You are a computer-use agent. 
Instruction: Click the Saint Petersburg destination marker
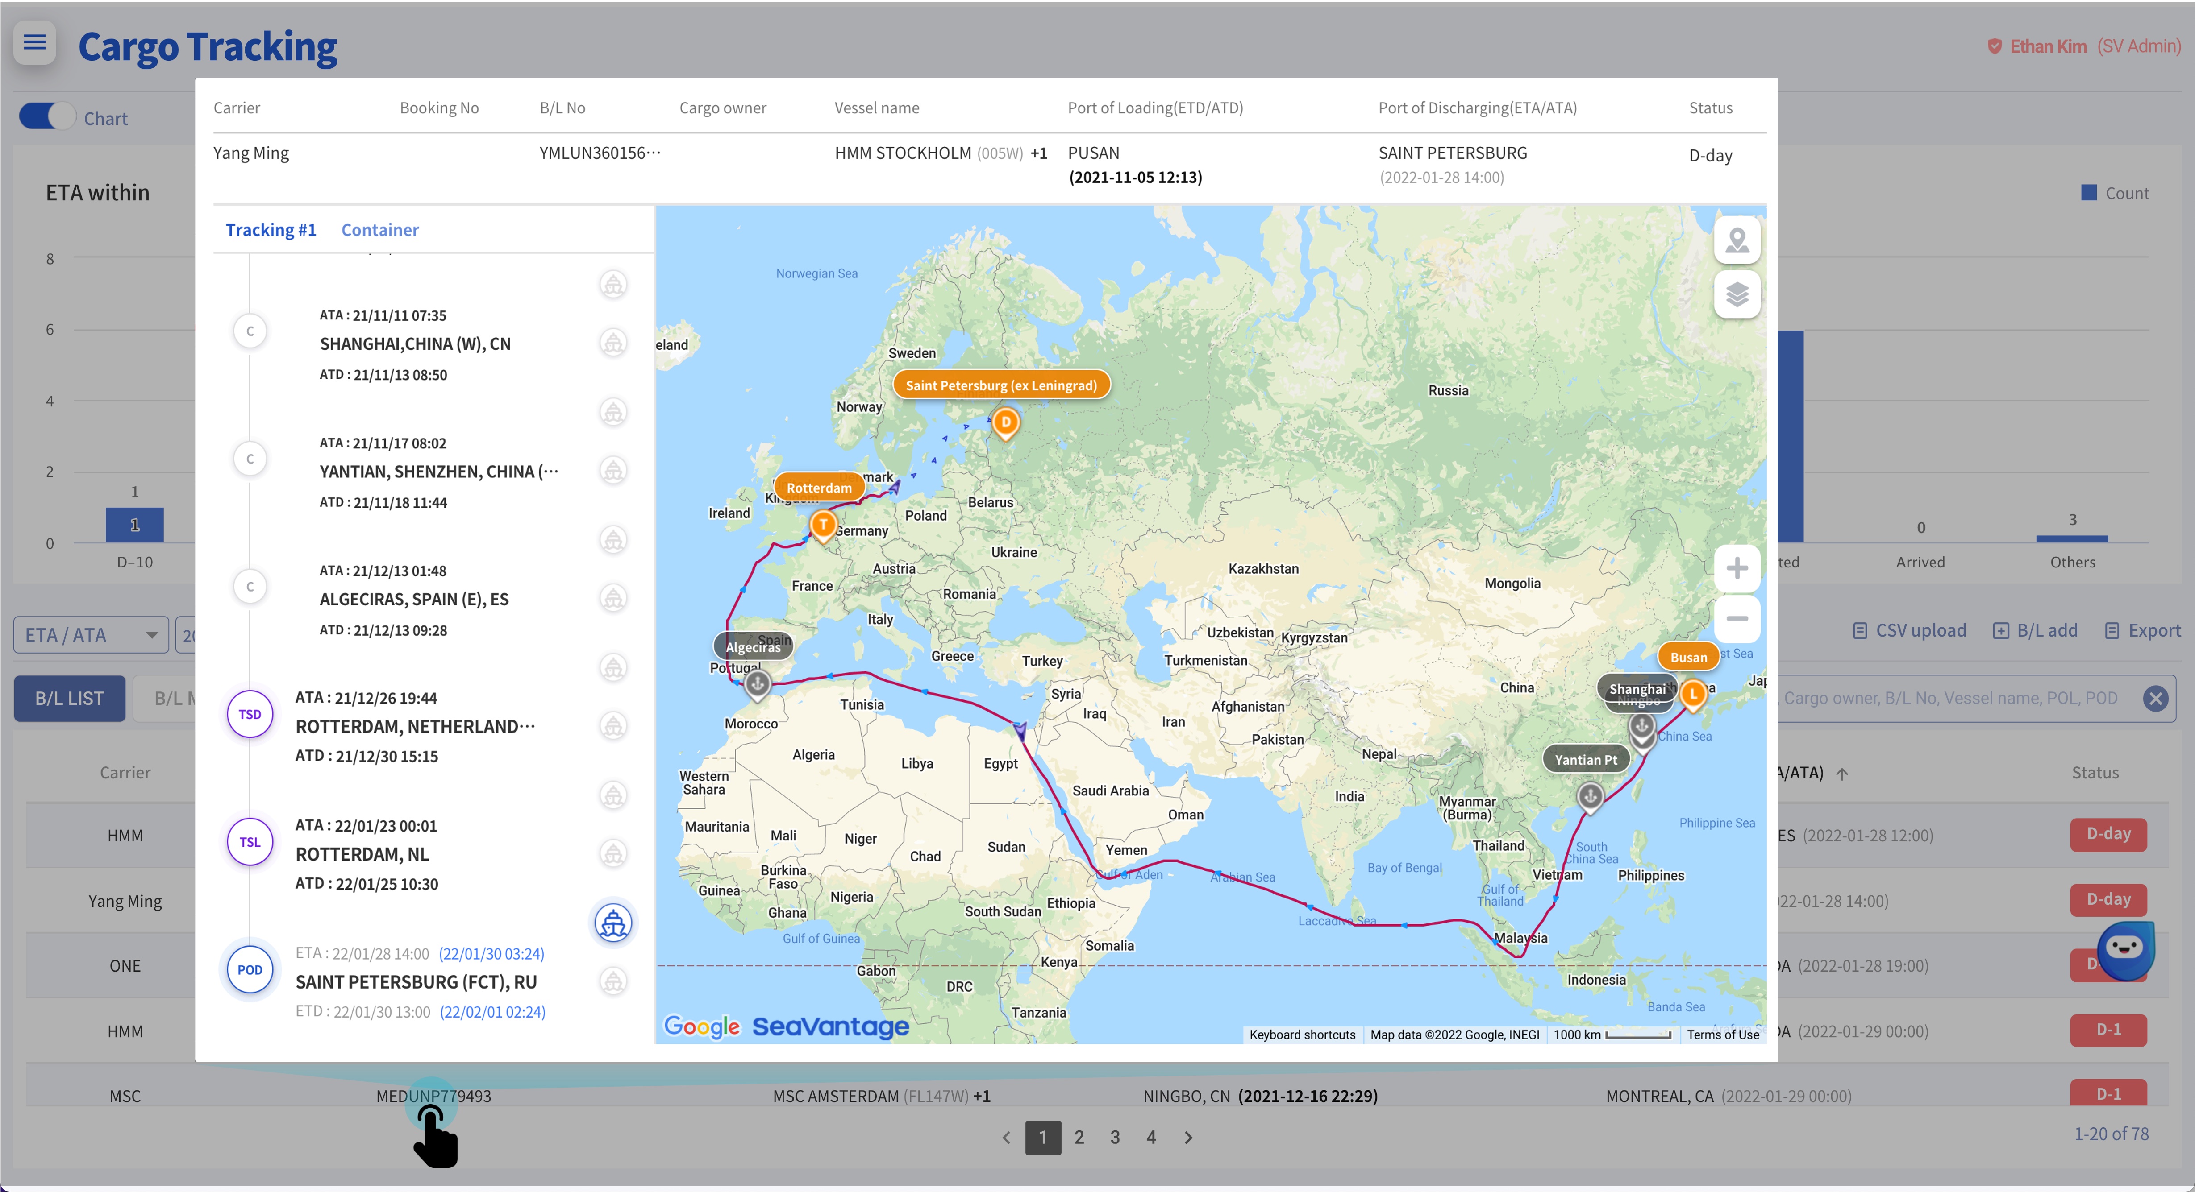coord(1005,423)
